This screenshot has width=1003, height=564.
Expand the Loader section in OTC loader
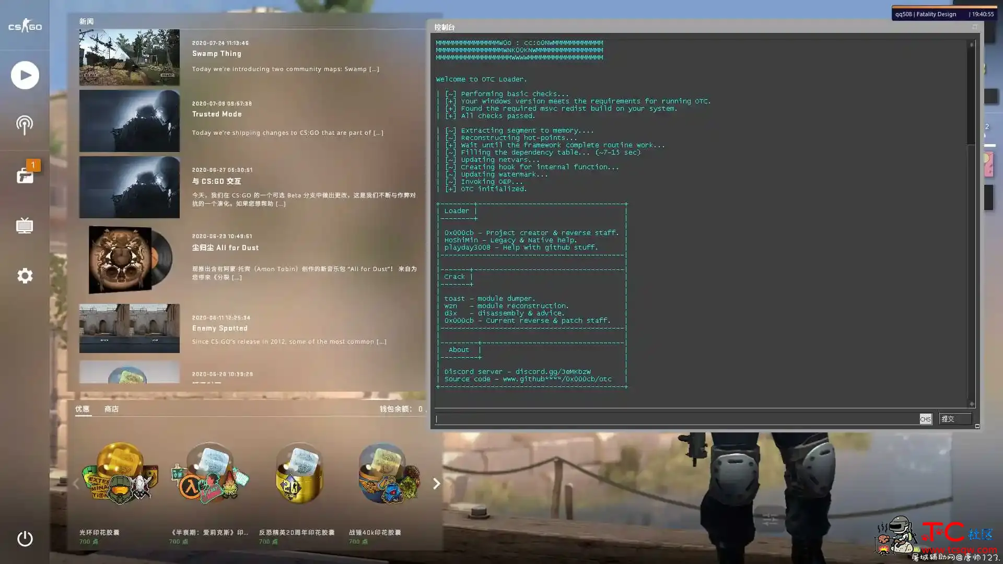pyautogui.click(x=456, y=210)
